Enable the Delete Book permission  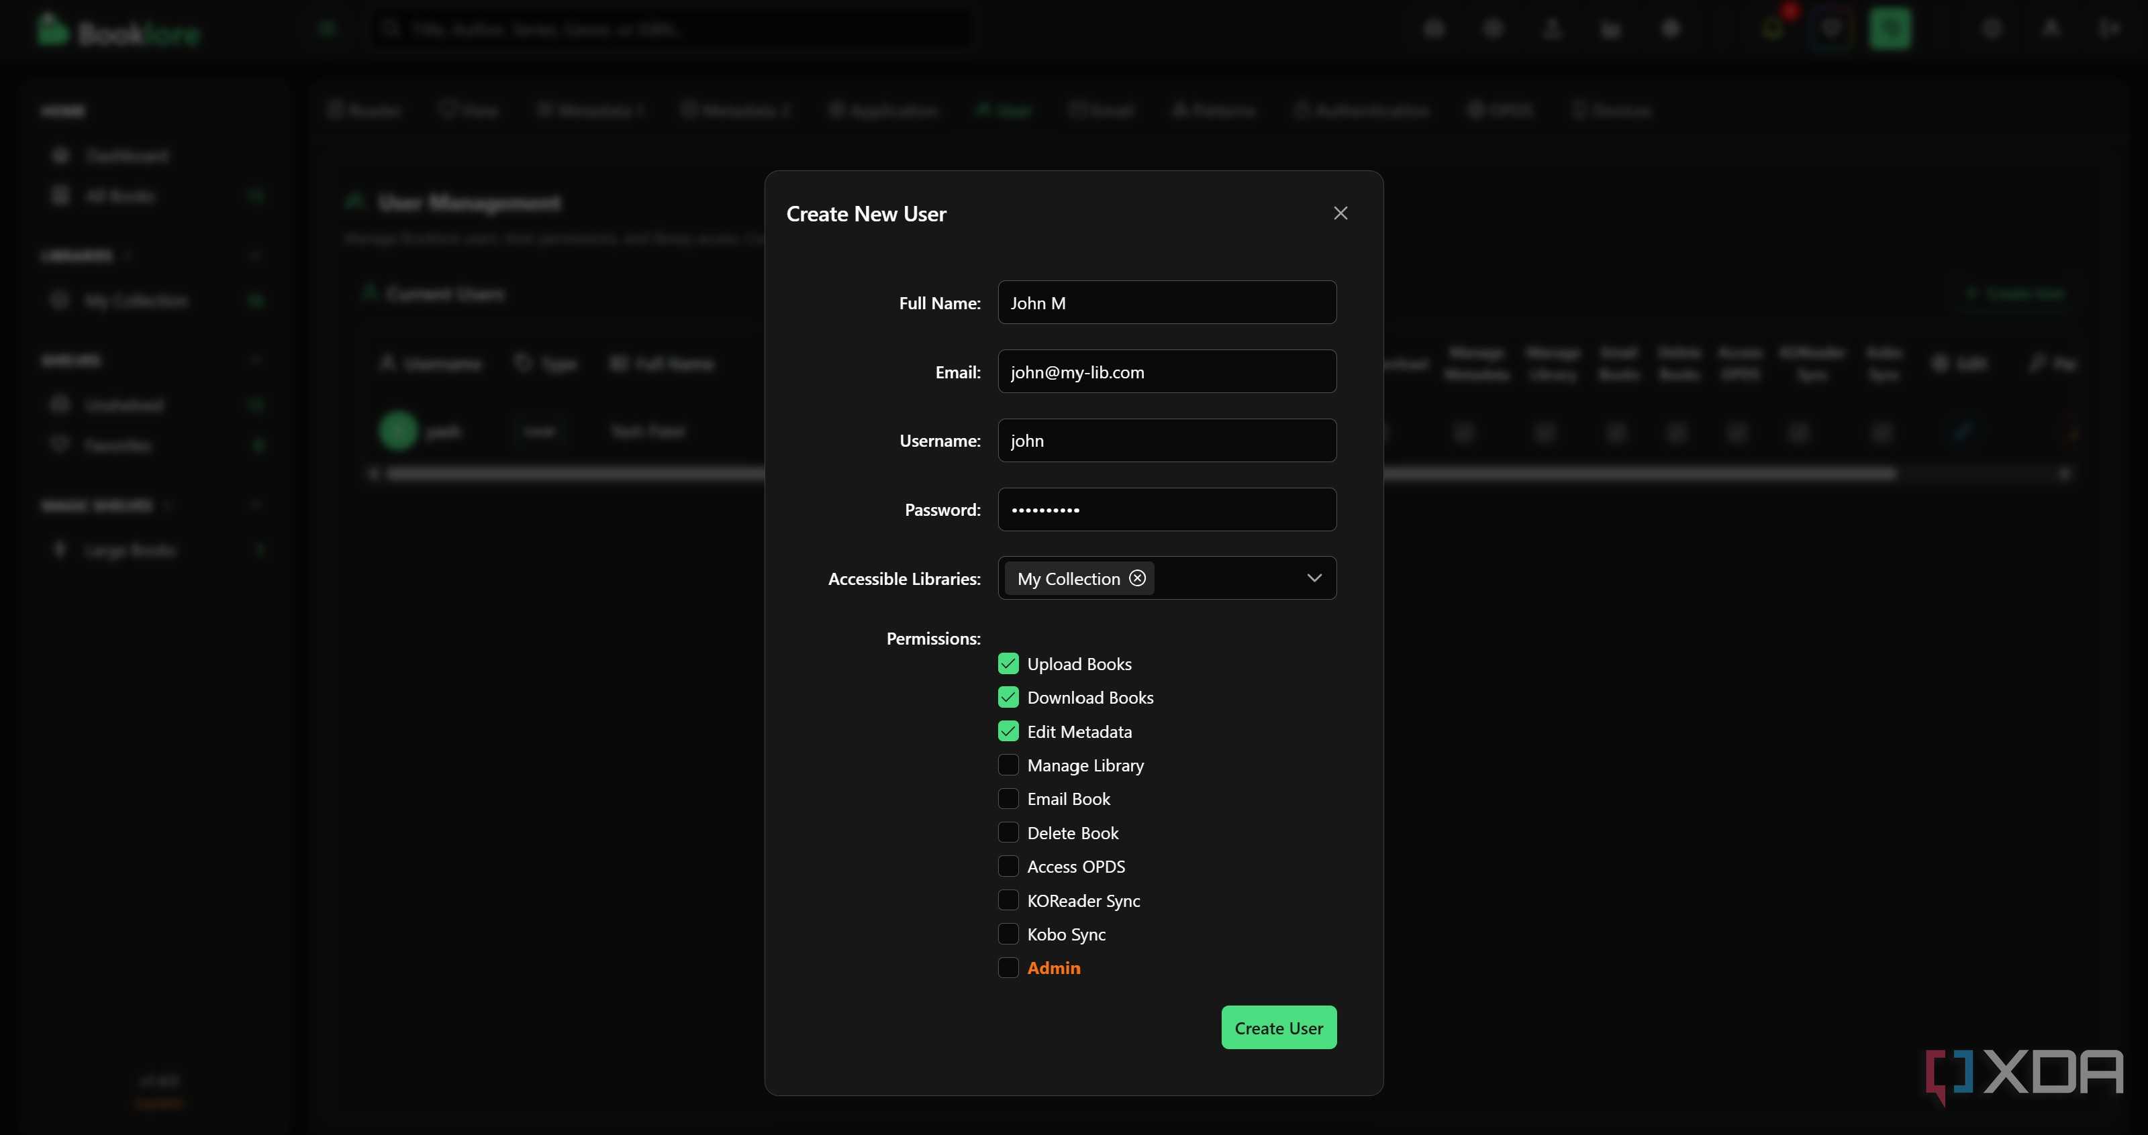pos(1008,832)
